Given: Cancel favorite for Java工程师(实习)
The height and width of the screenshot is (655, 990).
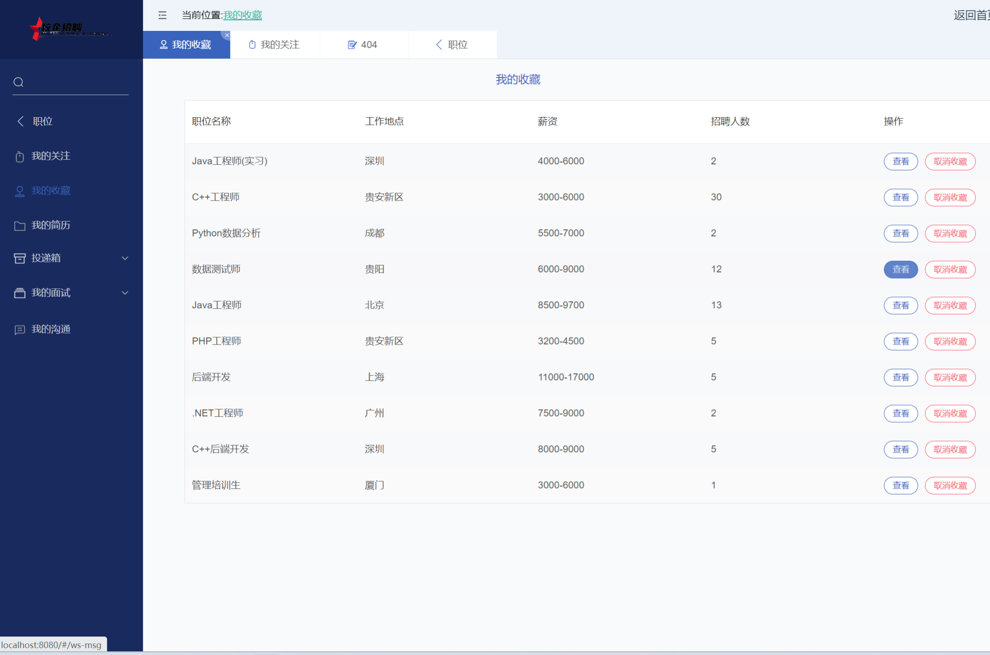Looking at the screenshot, I should pos(949,161).
